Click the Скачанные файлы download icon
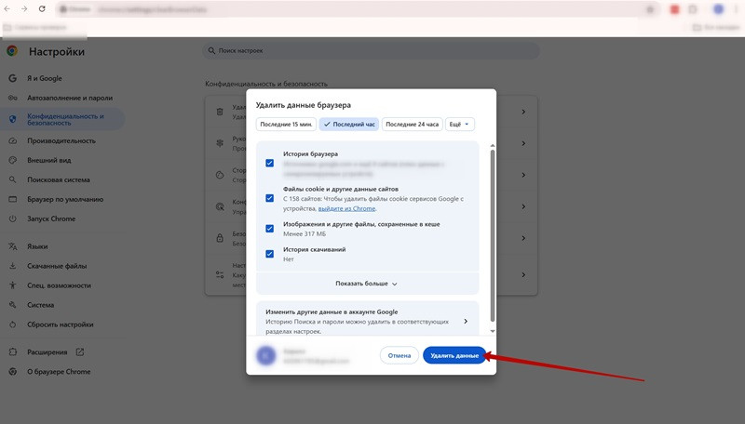The image size is (745, 424). coord(13,266)
